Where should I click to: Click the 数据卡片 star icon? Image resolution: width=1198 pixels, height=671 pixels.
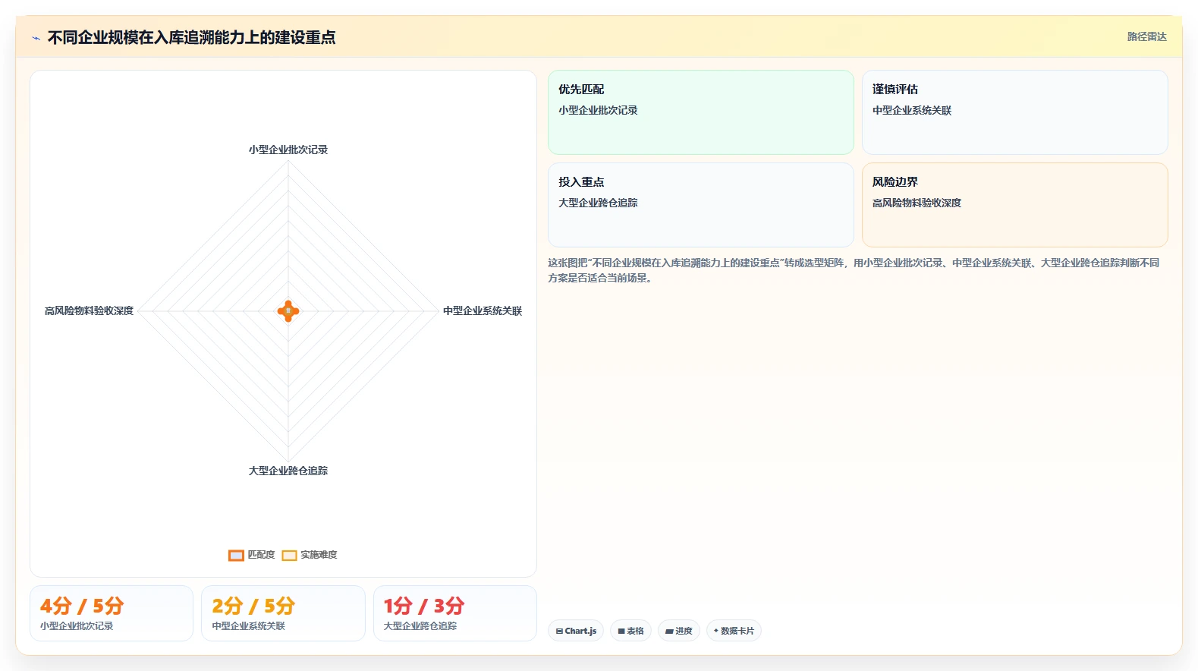pyautogui.click(x=715, y=631)
